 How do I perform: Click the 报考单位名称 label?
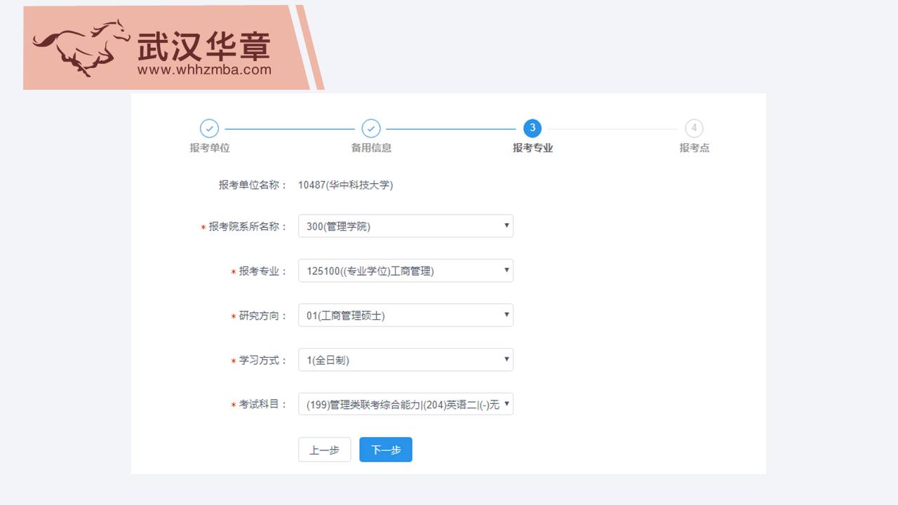point(253,185)
